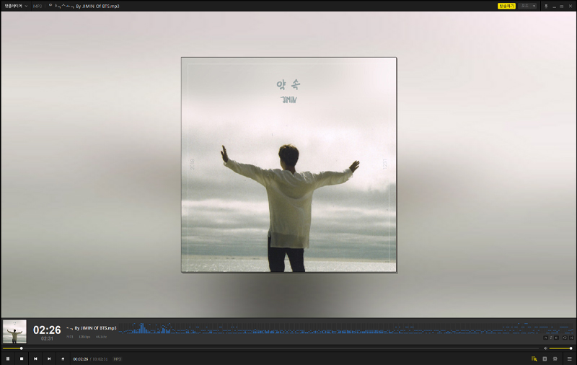Click the album thumbnail in bottom bar
The width and height of the screenshot is (577, 365).
[x=14, y=332]
